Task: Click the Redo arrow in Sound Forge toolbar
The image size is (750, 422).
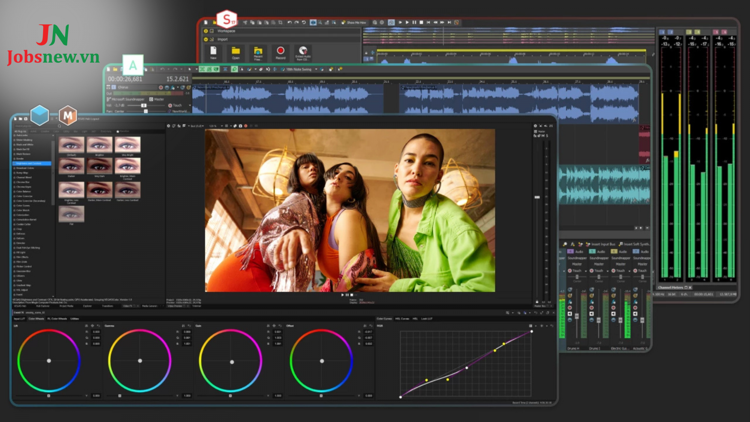Action: (x=297, y=23)
